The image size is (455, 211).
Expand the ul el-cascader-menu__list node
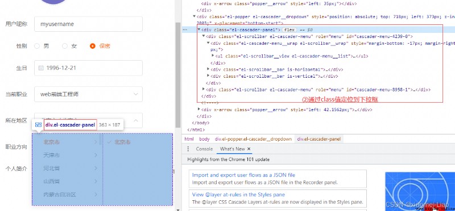point(213,56)
